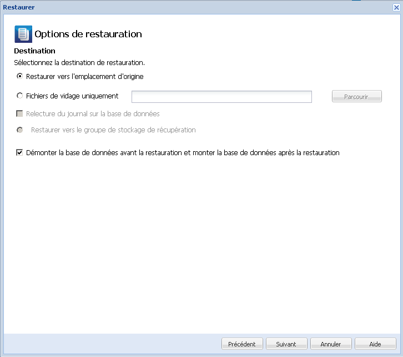Open help with the Aide button
This screenshot has width=403, height=357.
375,344
